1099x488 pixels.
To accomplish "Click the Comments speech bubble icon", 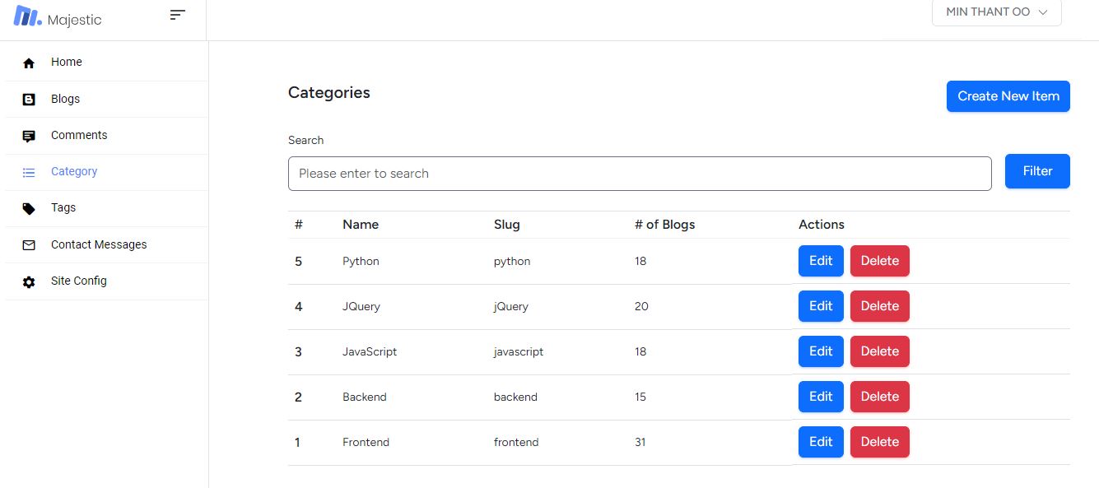I will coord(29,136).
